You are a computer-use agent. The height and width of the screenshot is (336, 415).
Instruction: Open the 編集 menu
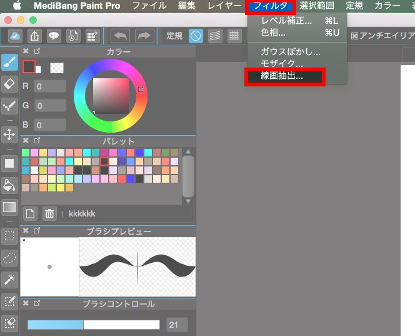187,6
